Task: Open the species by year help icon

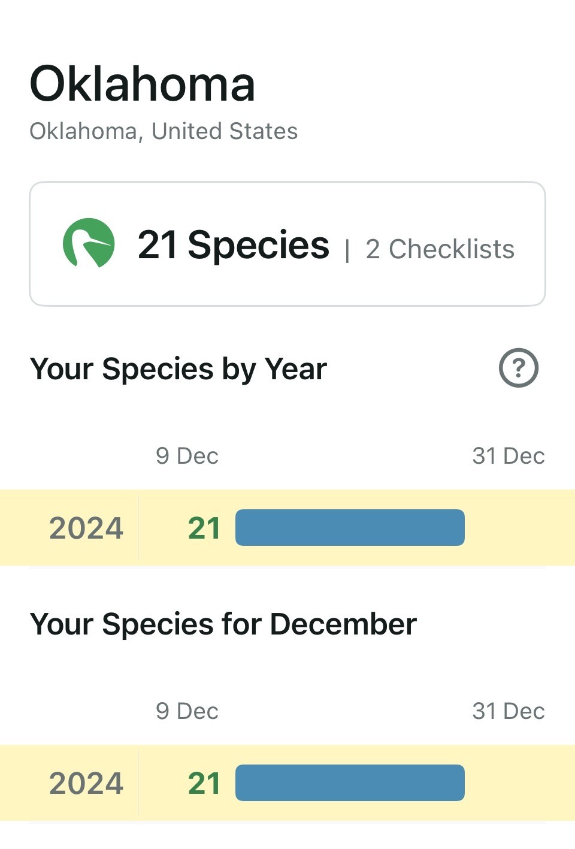Action: tap(518, 368)
